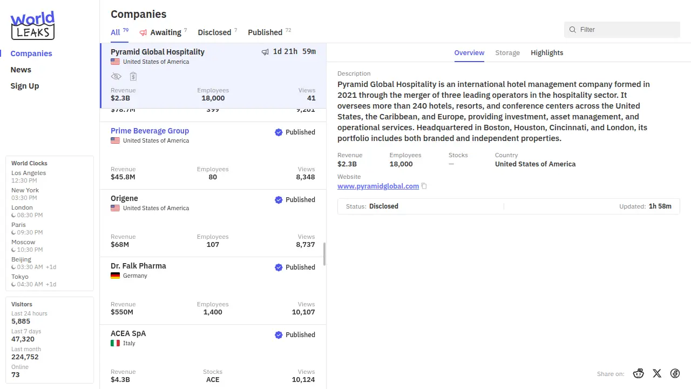
Task: Click the magnifier icon in Filter box
Action: point(573,30)
